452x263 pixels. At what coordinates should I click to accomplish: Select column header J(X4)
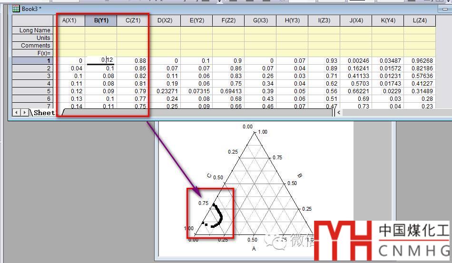356,20
